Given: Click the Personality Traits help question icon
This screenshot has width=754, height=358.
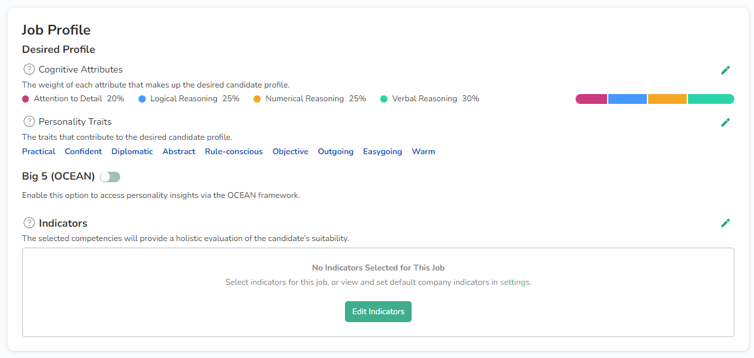Looking at the screenshot, I should [29, 122].
